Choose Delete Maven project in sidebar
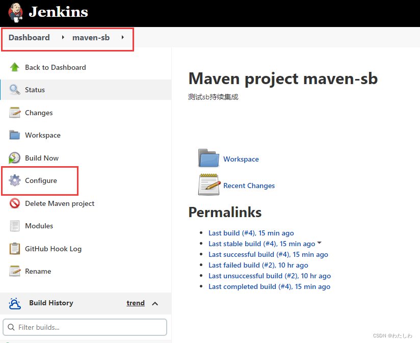Image resolution: width=420 pixels, height=343 pixels. coord(60,203)
